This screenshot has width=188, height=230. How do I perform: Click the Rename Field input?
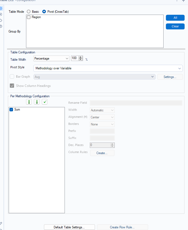tap(136, 103)
